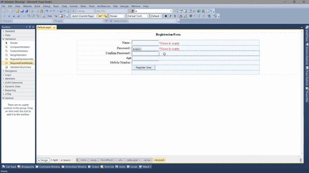
Task: Select ValidationSummary in the Toolbox
Action: 20,67
